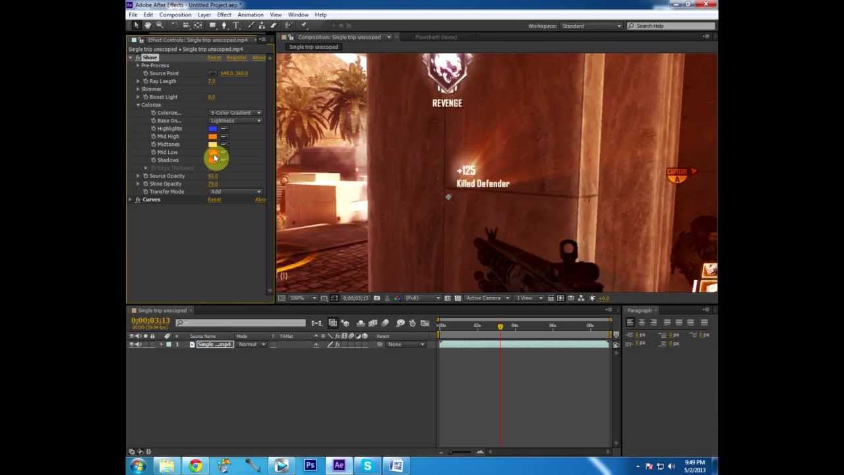Select the Rectangle shape tool
844x475 pixels.
(212, 25)
